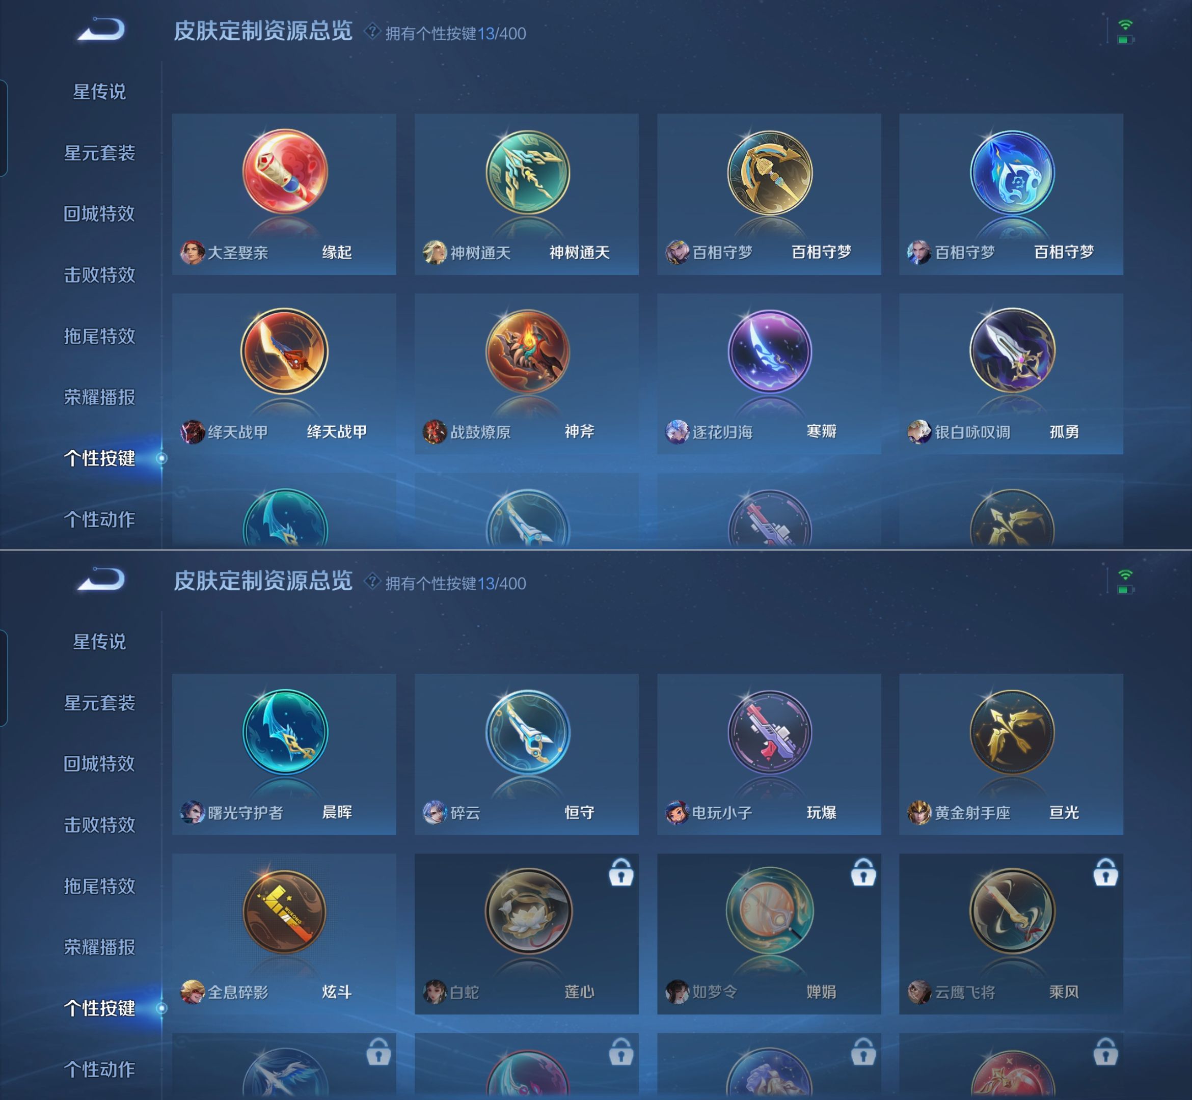Select the red 缘起 key icon

tap(285, 172)
